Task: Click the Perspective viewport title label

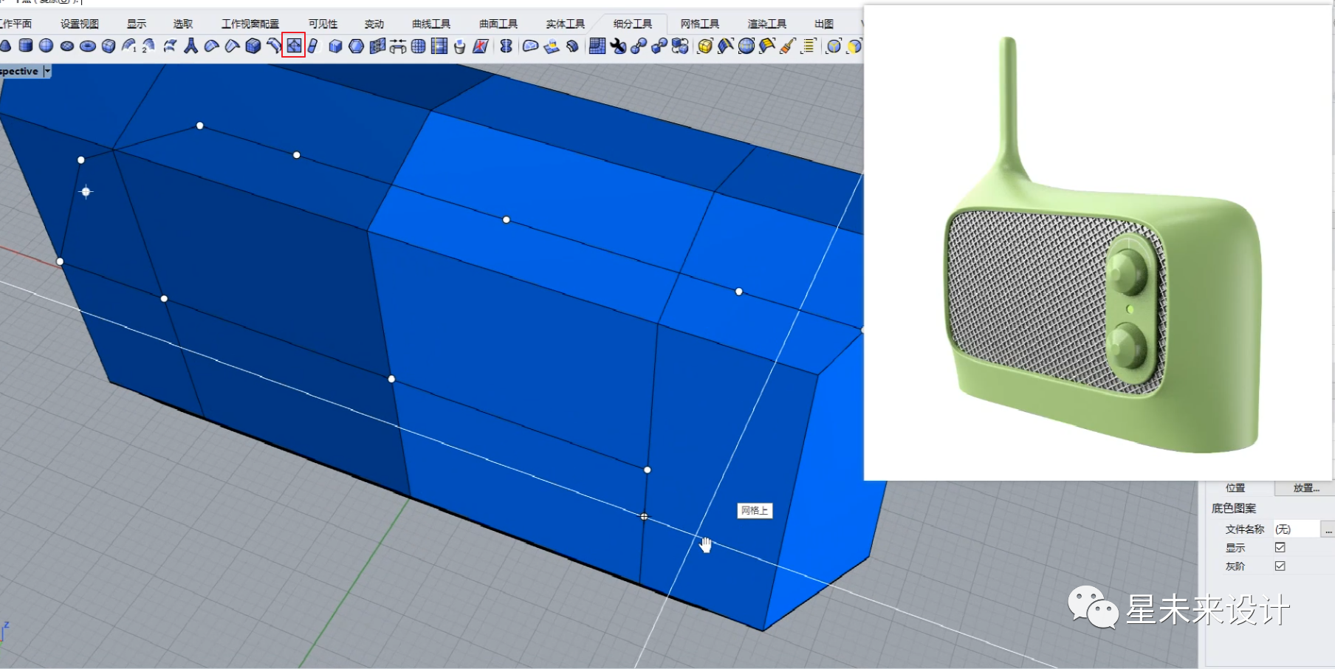Action: tap(19, 71)
